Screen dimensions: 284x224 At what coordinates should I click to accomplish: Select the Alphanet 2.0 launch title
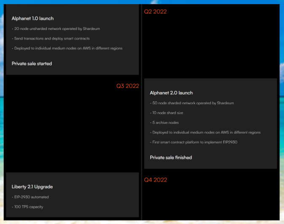click(x=171, y=93)
